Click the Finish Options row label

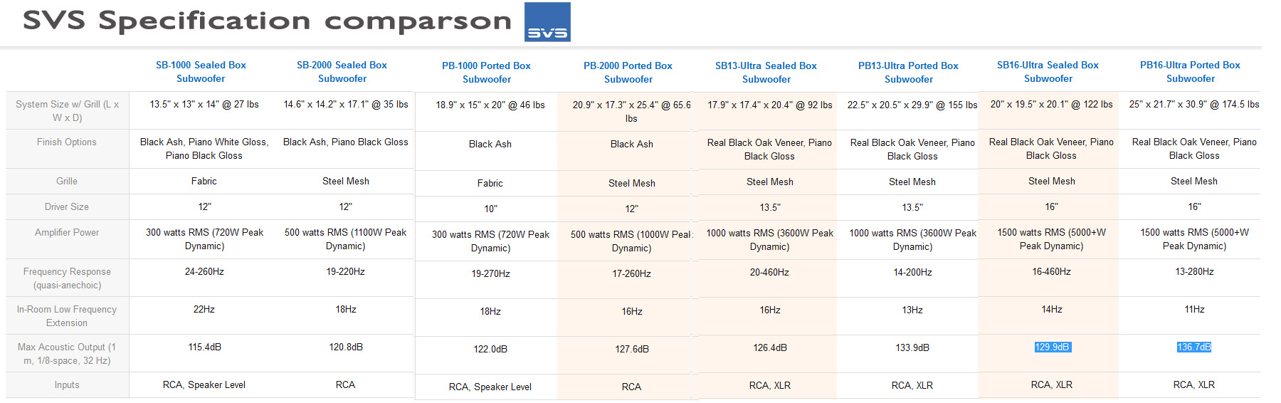(x=67, y=142)
